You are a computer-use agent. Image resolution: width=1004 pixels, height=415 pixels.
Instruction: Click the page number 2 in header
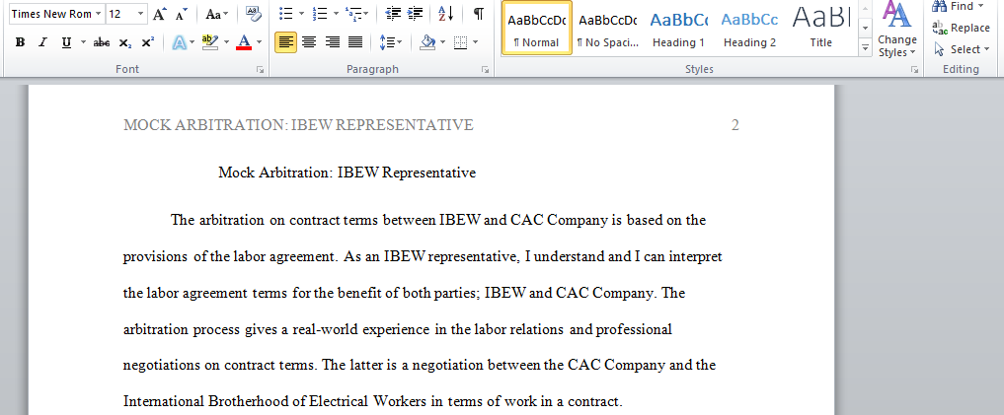click(735, 125)
